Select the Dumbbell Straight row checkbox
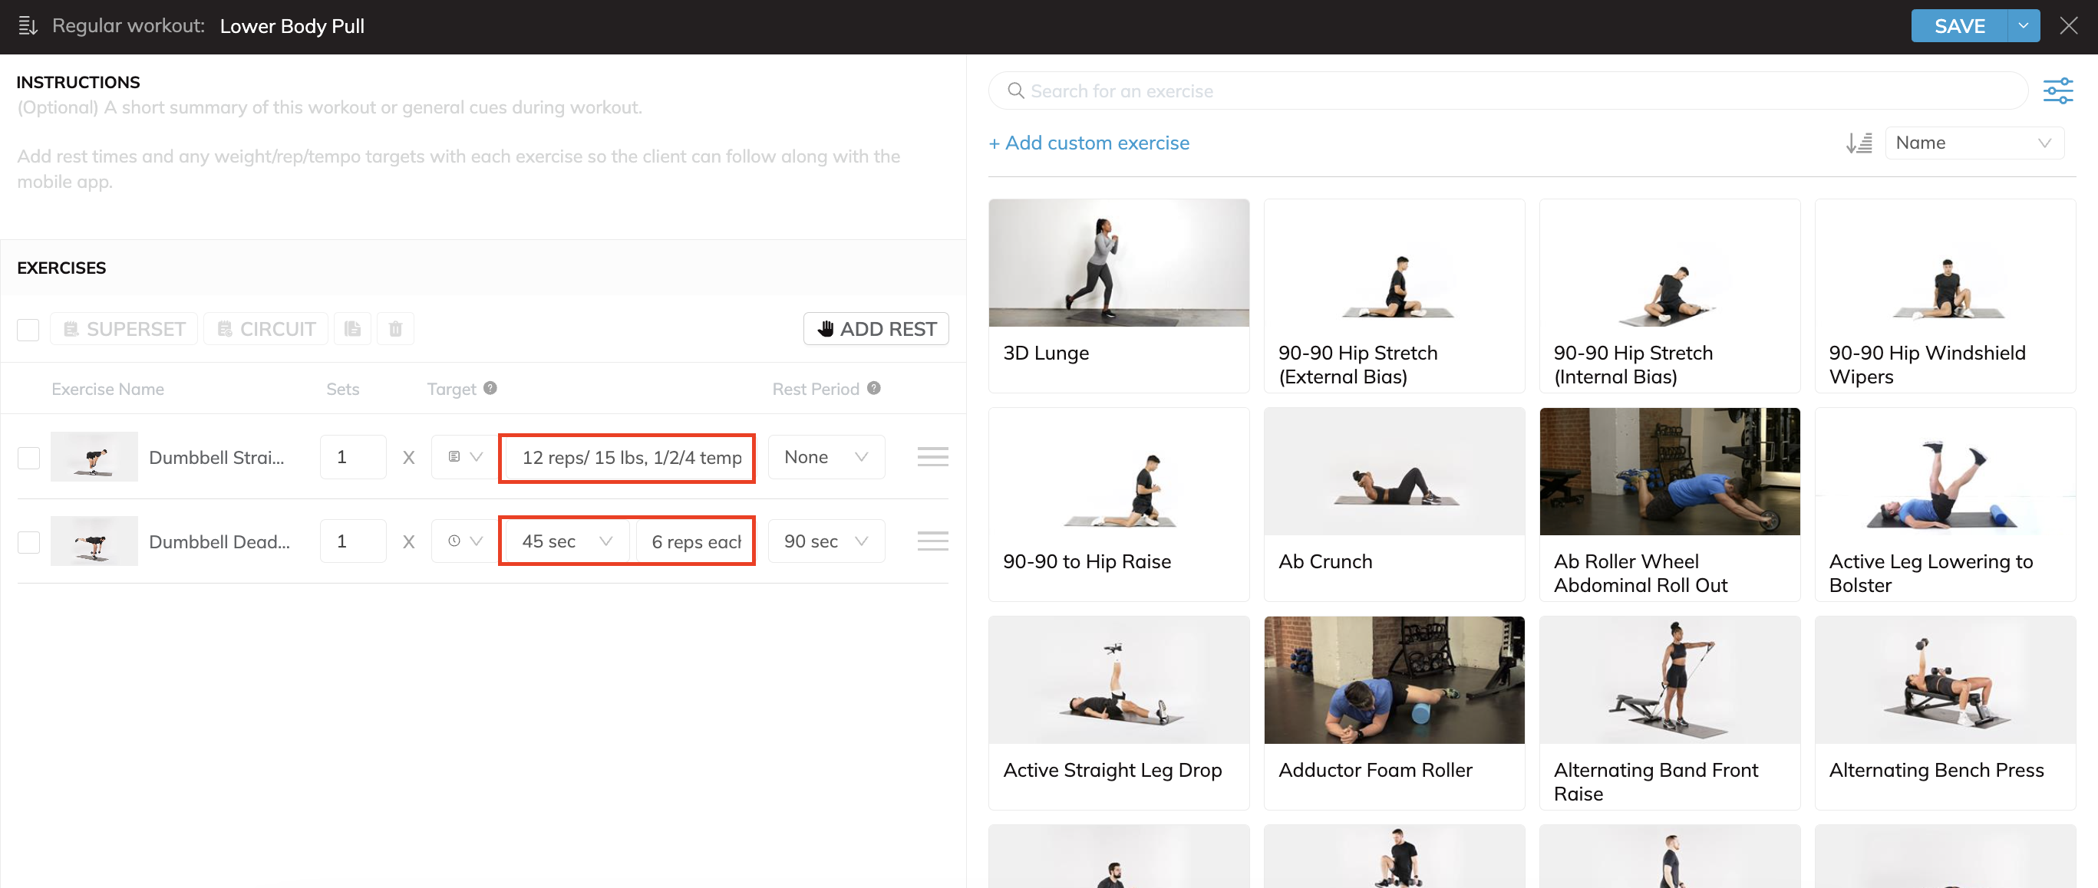2098x888 pixels. click(x=28, y=458)
